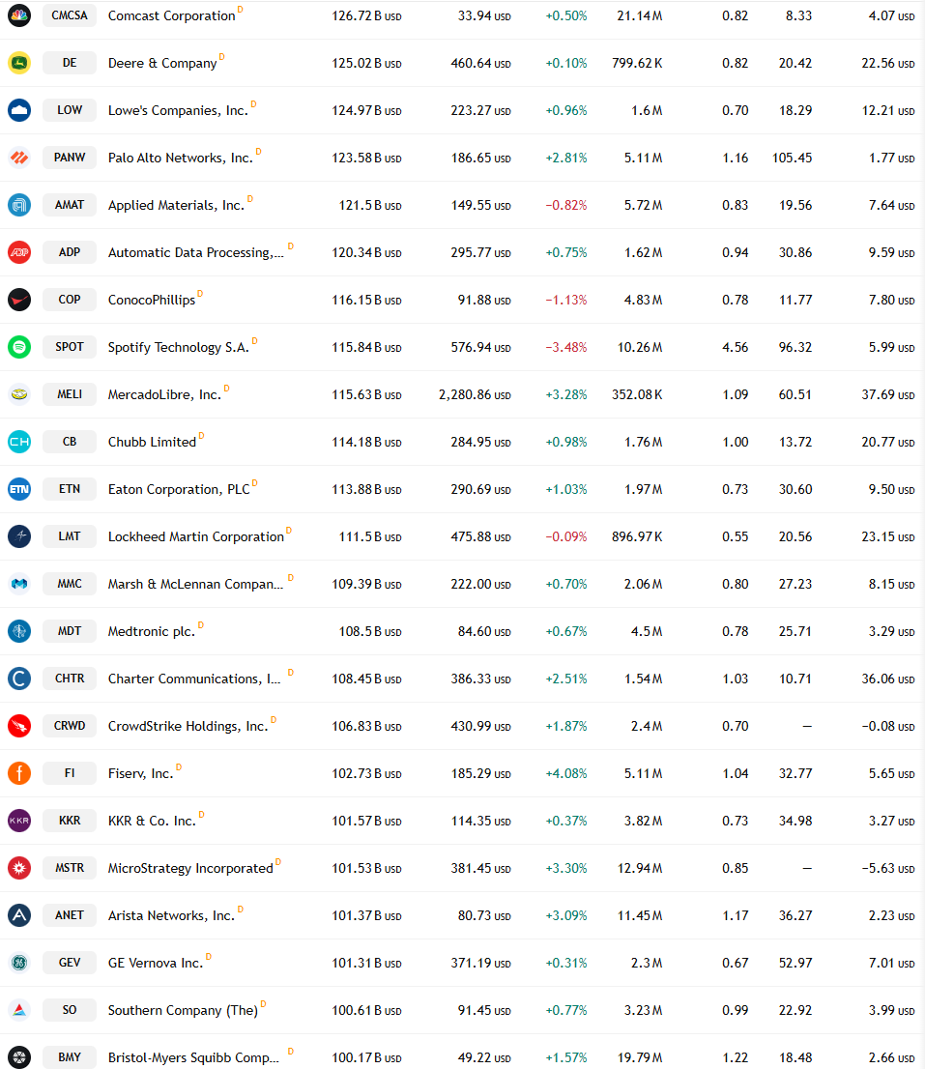Click Arista's volume 11.45 M
Viewport: 925px width, 1069px height.
(640, 915)
